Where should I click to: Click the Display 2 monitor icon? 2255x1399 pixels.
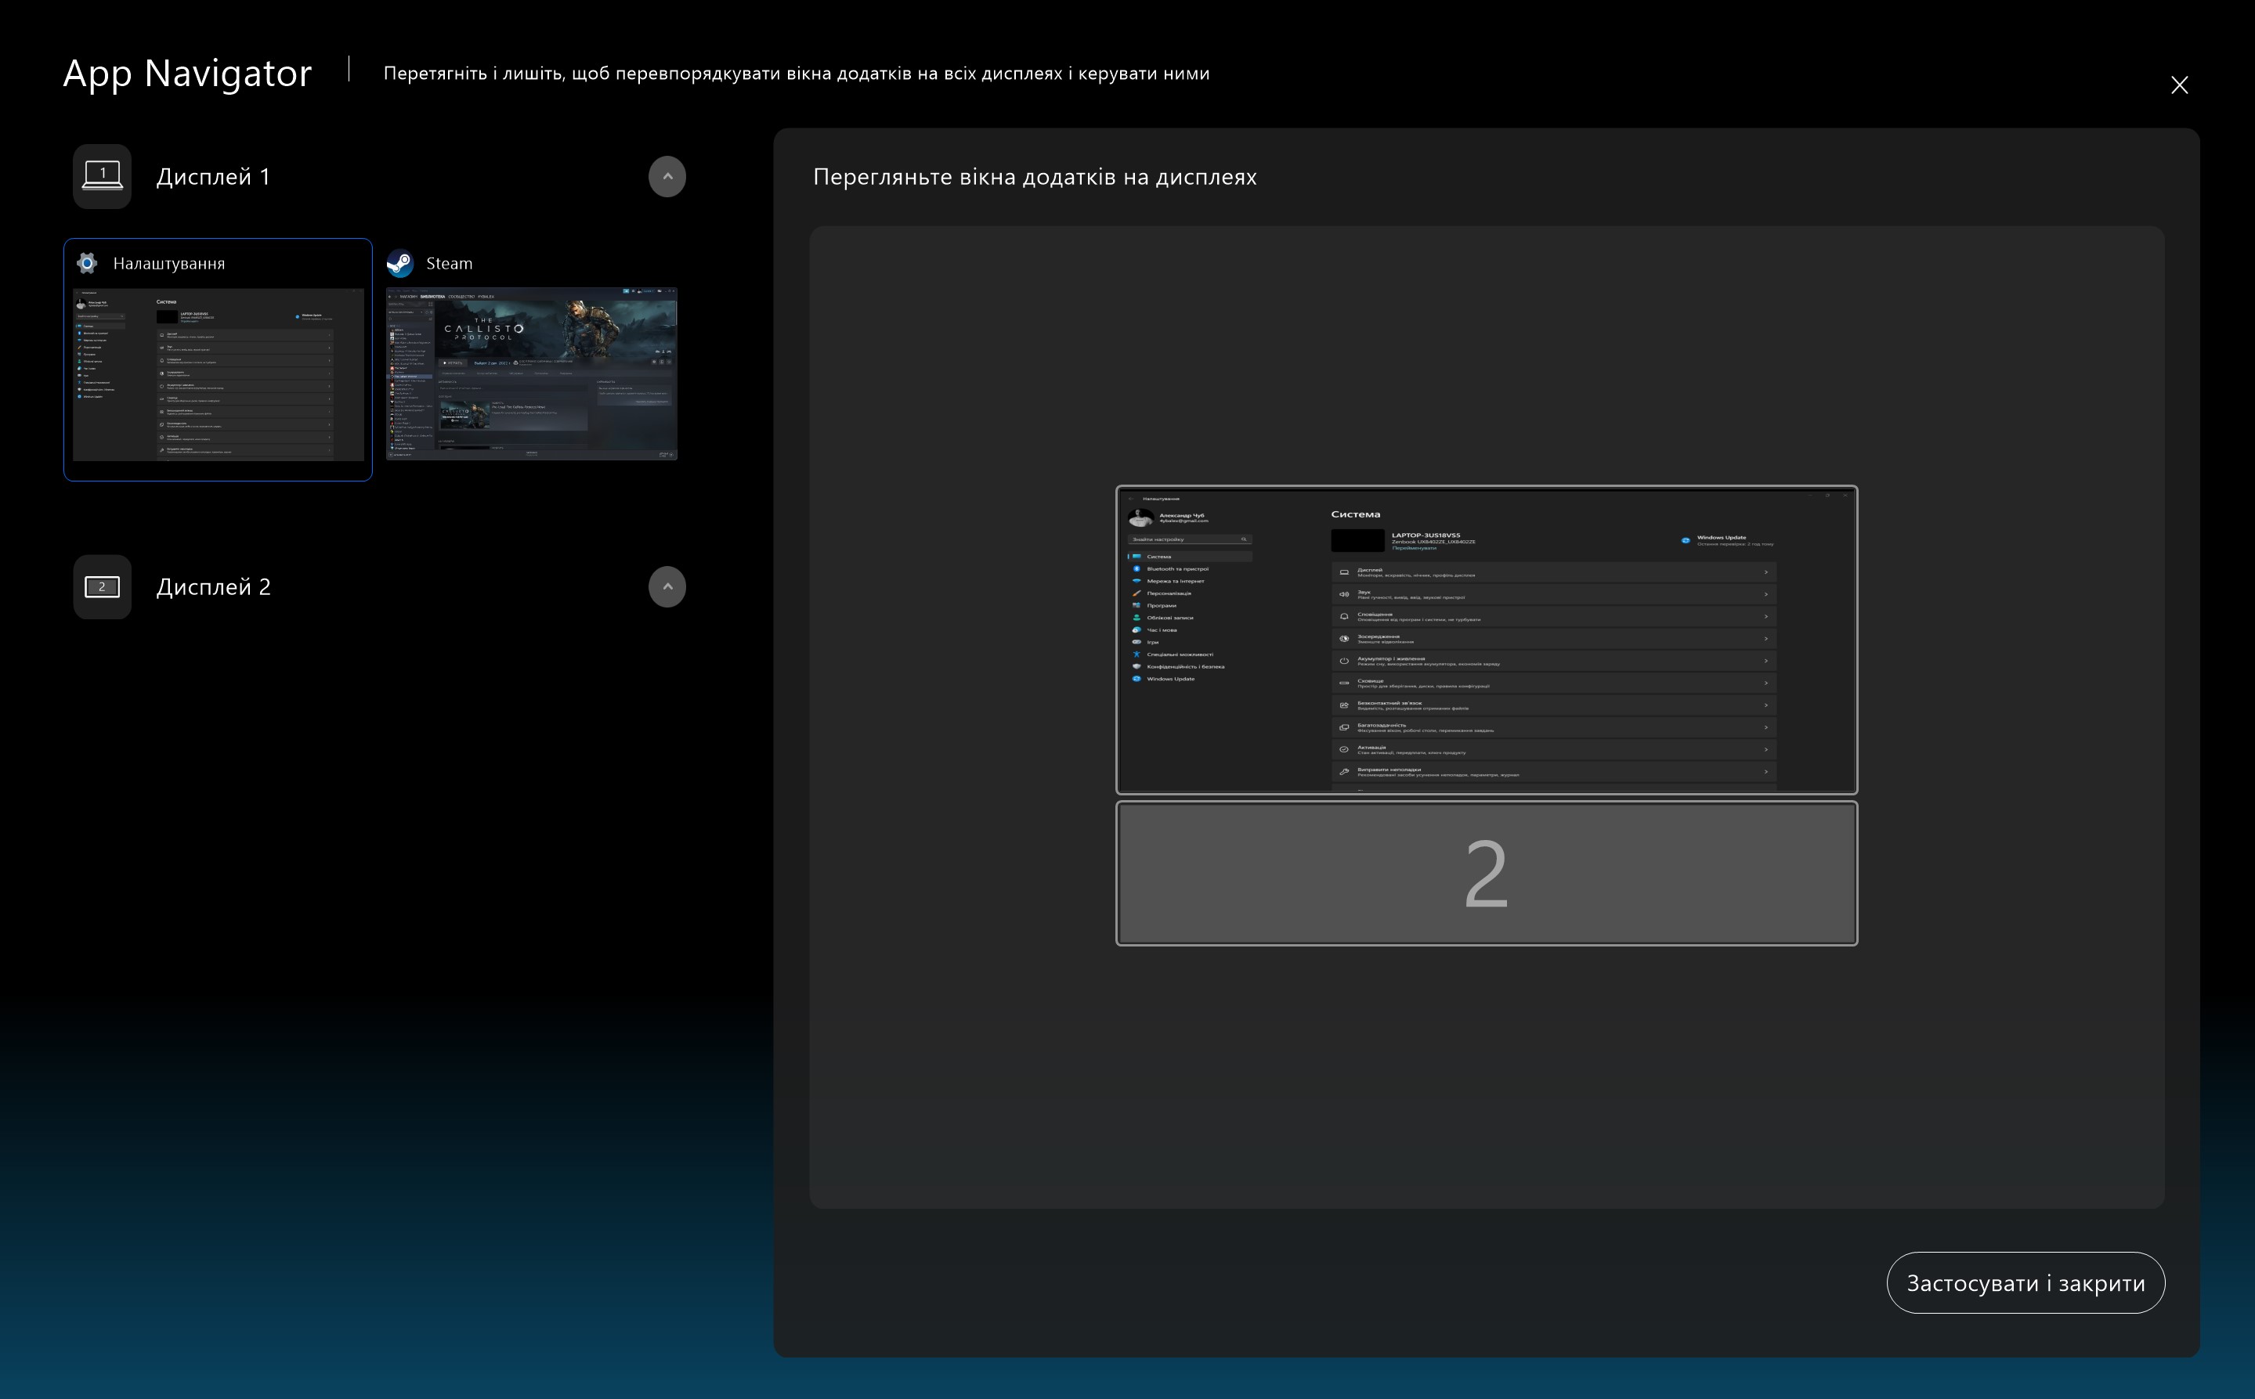point(102,586)
